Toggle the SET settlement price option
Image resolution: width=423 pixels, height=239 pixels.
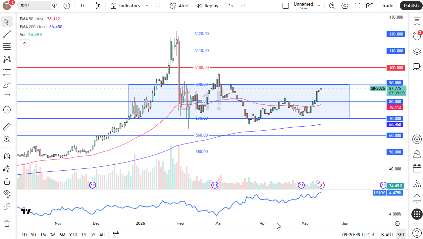pos(401,235)
